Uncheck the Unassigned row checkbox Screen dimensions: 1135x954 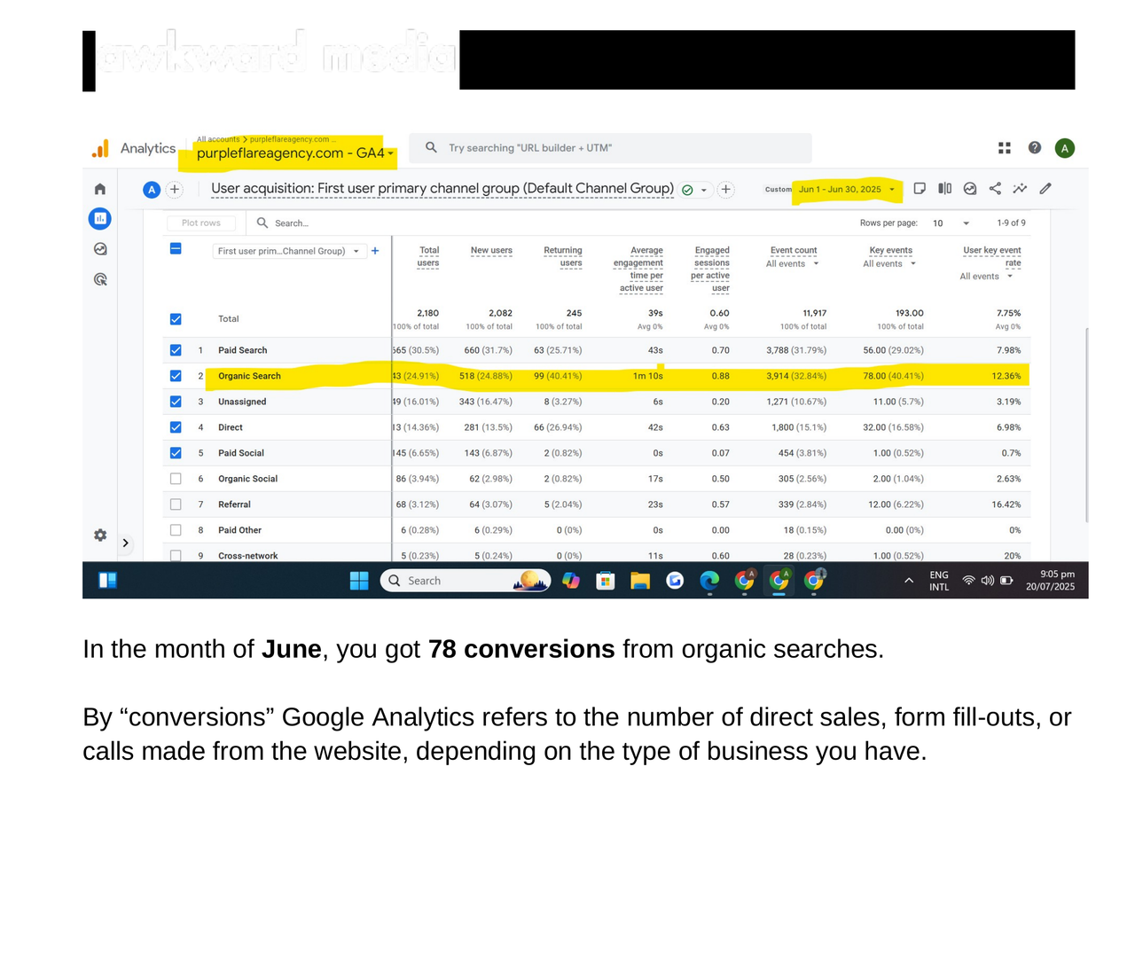(x=176, y=402)
